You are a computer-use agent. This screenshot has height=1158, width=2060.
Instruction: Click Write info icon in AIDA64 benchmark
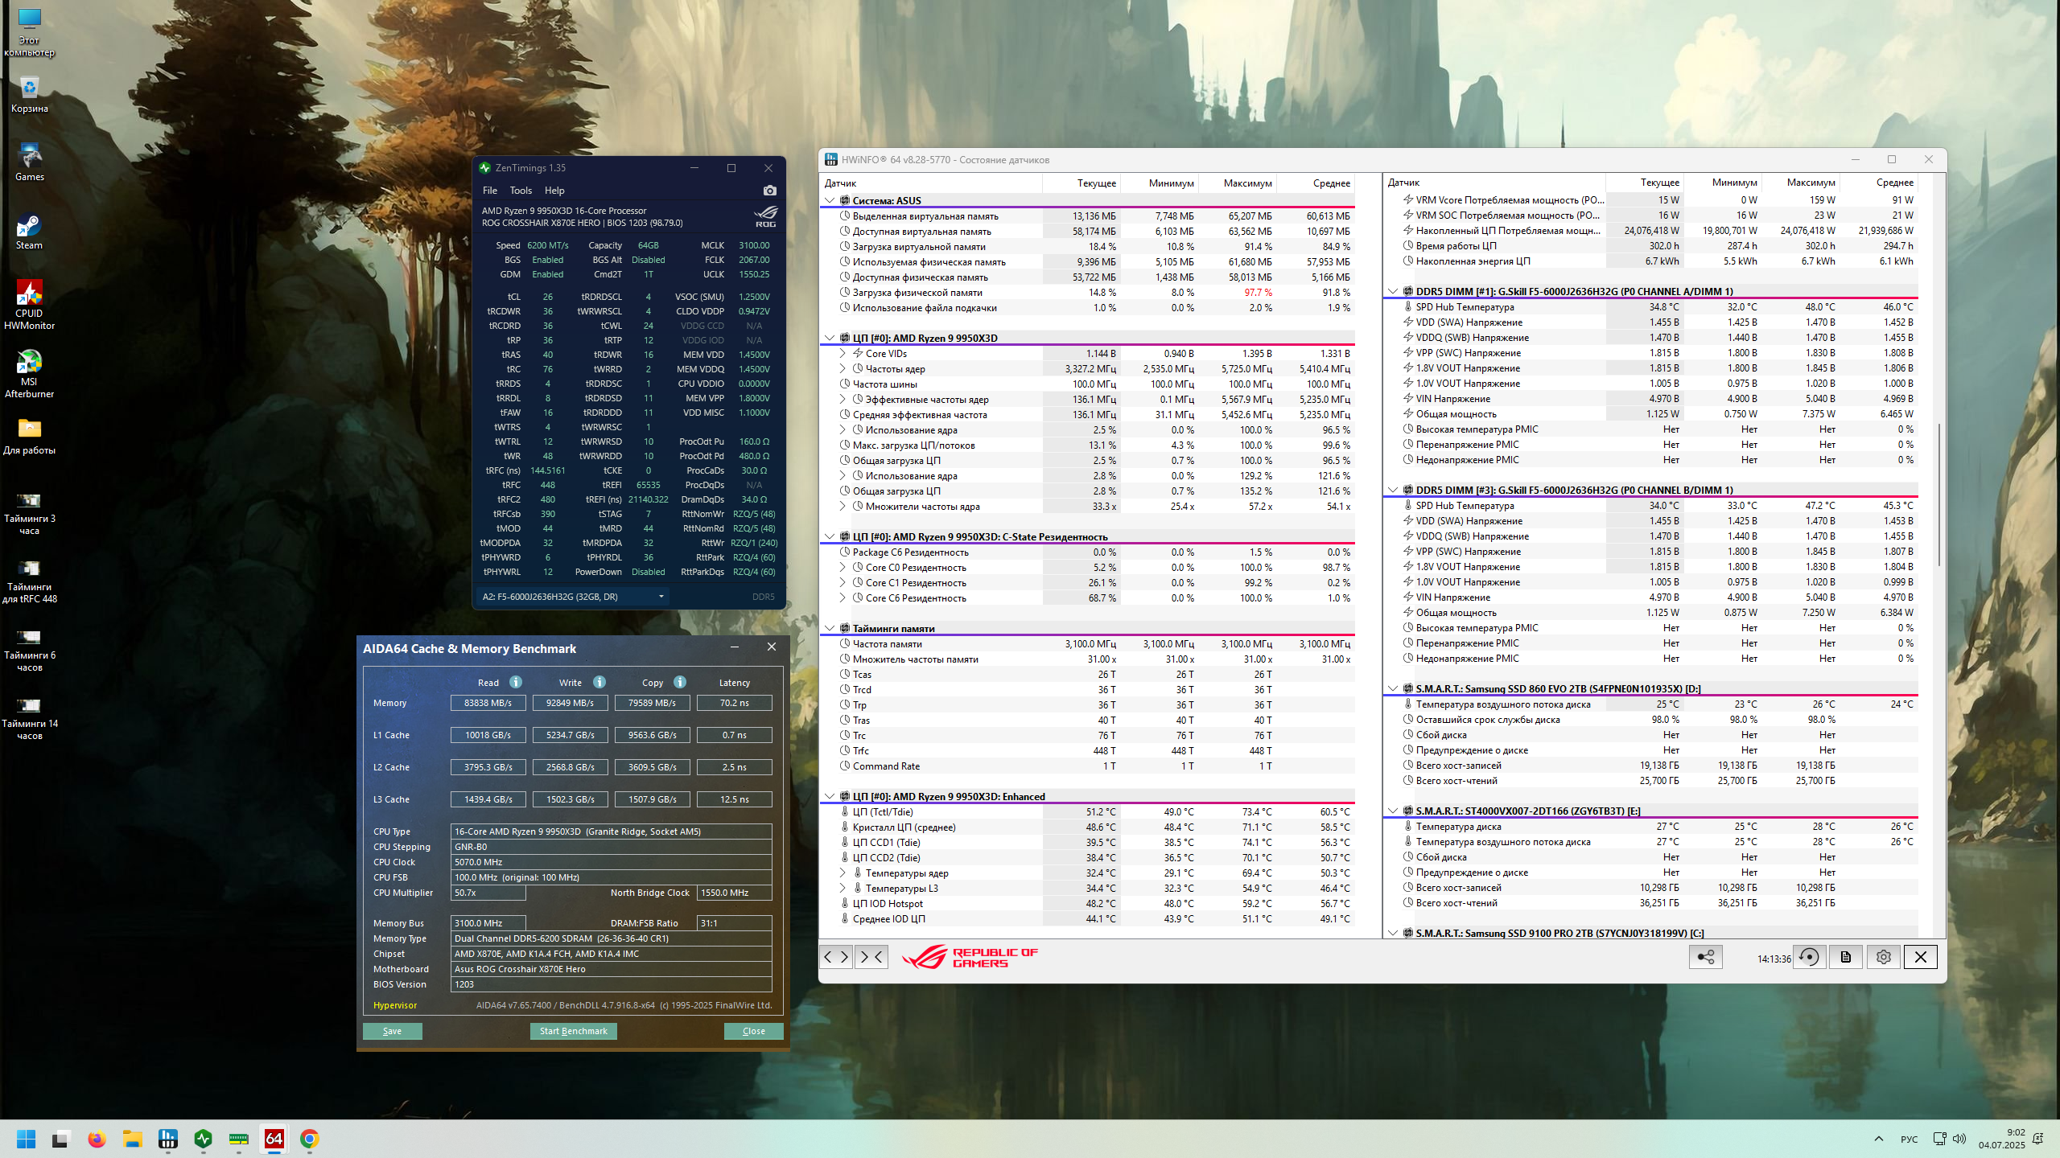(x=599, y=682)
